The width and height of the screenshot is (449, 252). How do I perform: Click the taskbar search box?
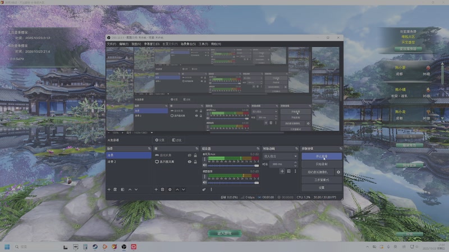tap(36, 247)
